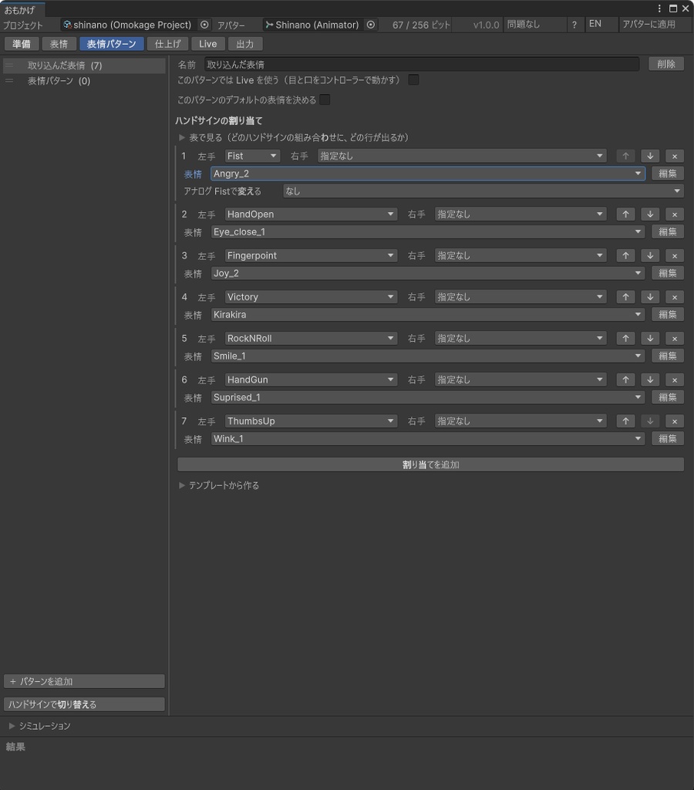
Task: Click the 'パターンを追加' button
Action: (x=84, y=681)
